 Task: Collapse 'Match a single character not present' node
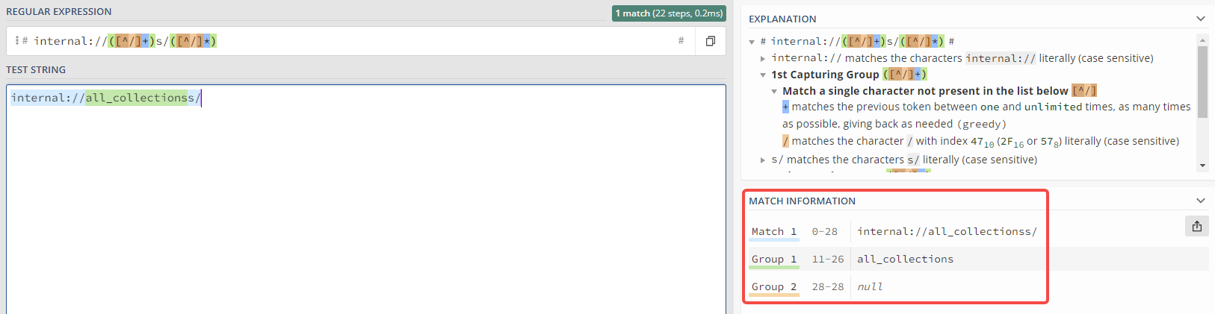(774, 91)
